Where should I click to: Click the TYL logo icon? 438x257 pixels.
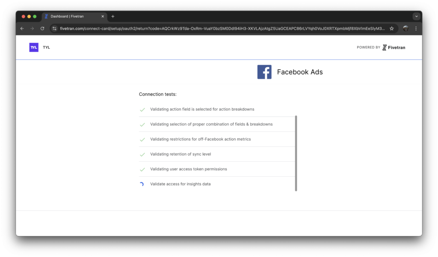coord(34,47)
